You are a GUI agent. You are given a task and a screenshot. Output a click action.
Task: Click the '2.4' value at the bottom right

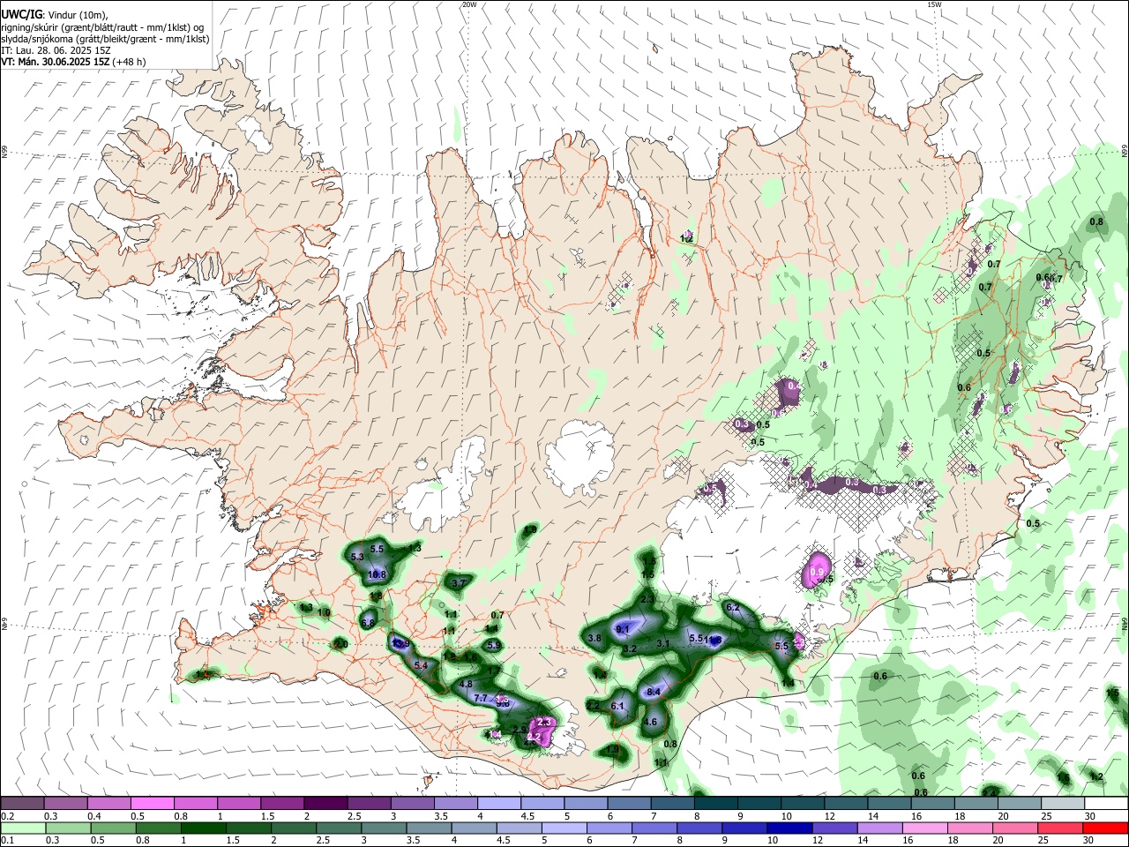990,793
